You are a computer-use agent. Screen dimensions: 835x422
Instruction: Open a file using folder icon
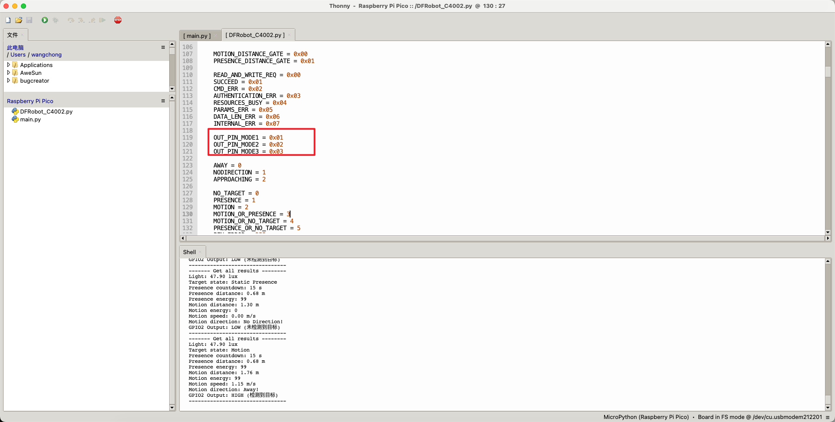pos(19,20)
